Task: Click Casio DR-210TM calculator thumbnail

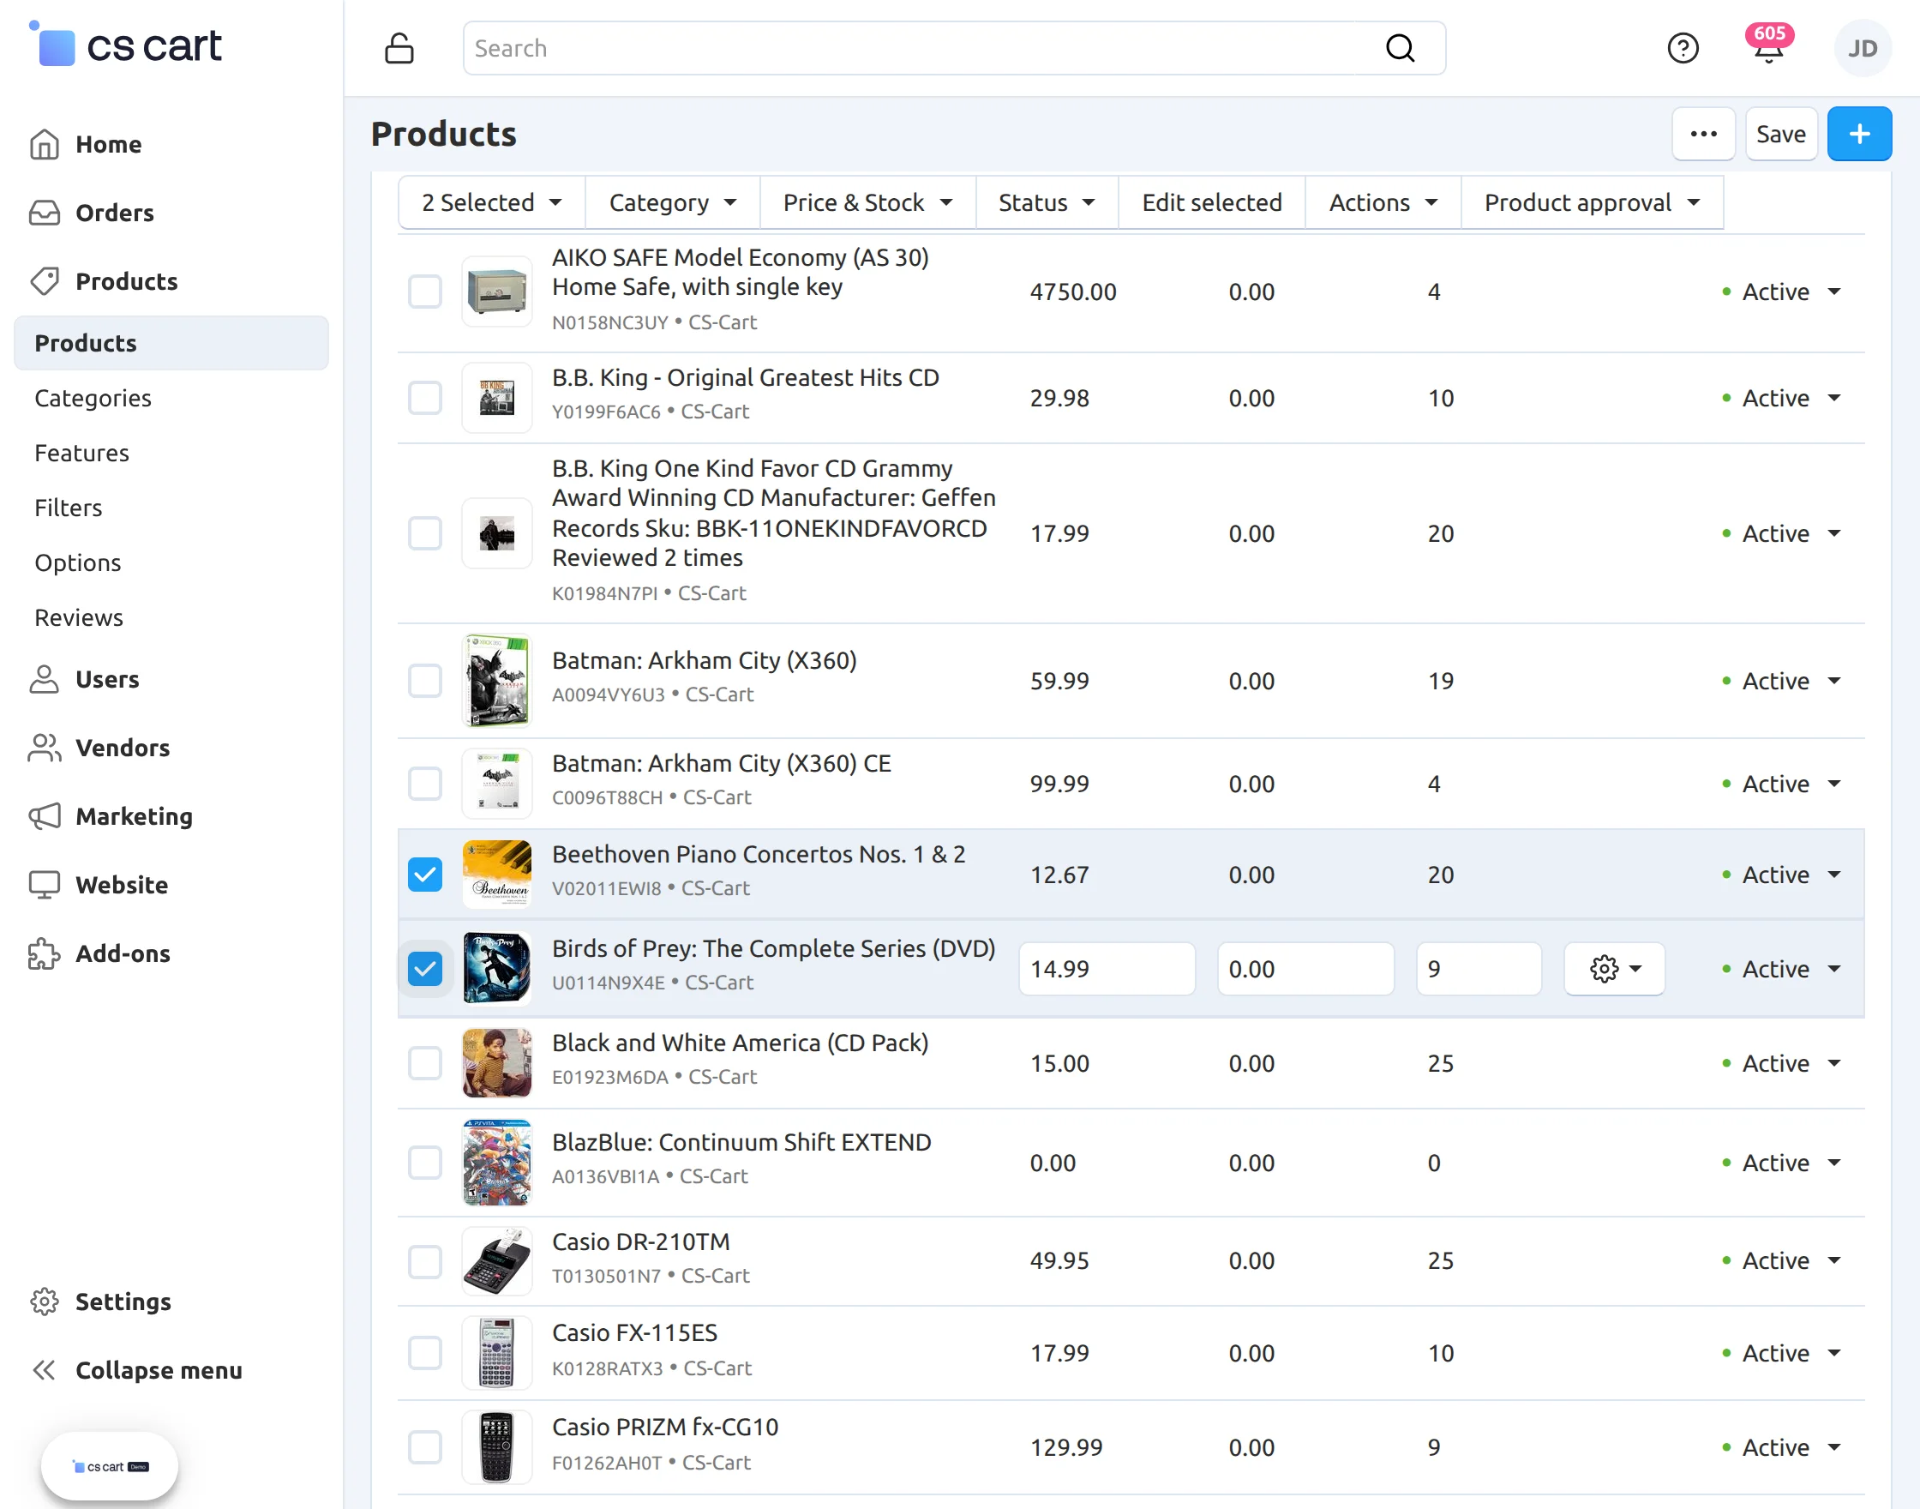Action: (496, 1260)
